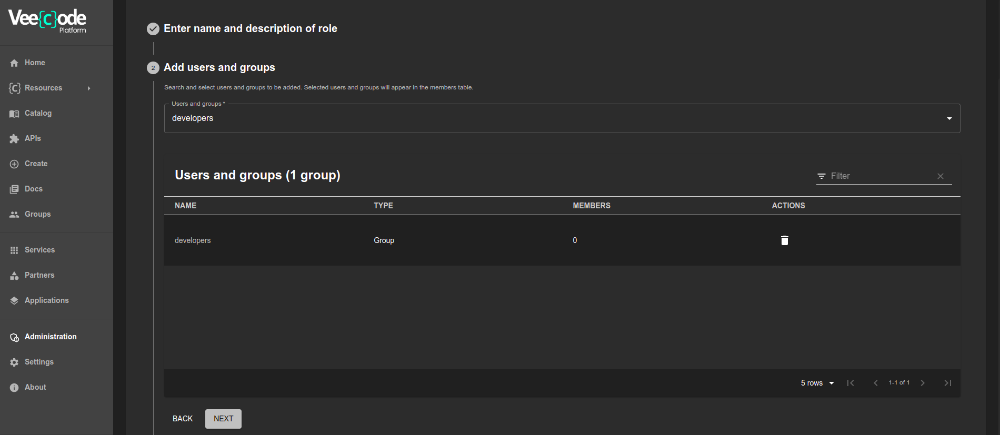Image resolution: width=1000 pixels, height=435 pixels.
Task: Go to the first table page
Action: click(x=851, y=383)
